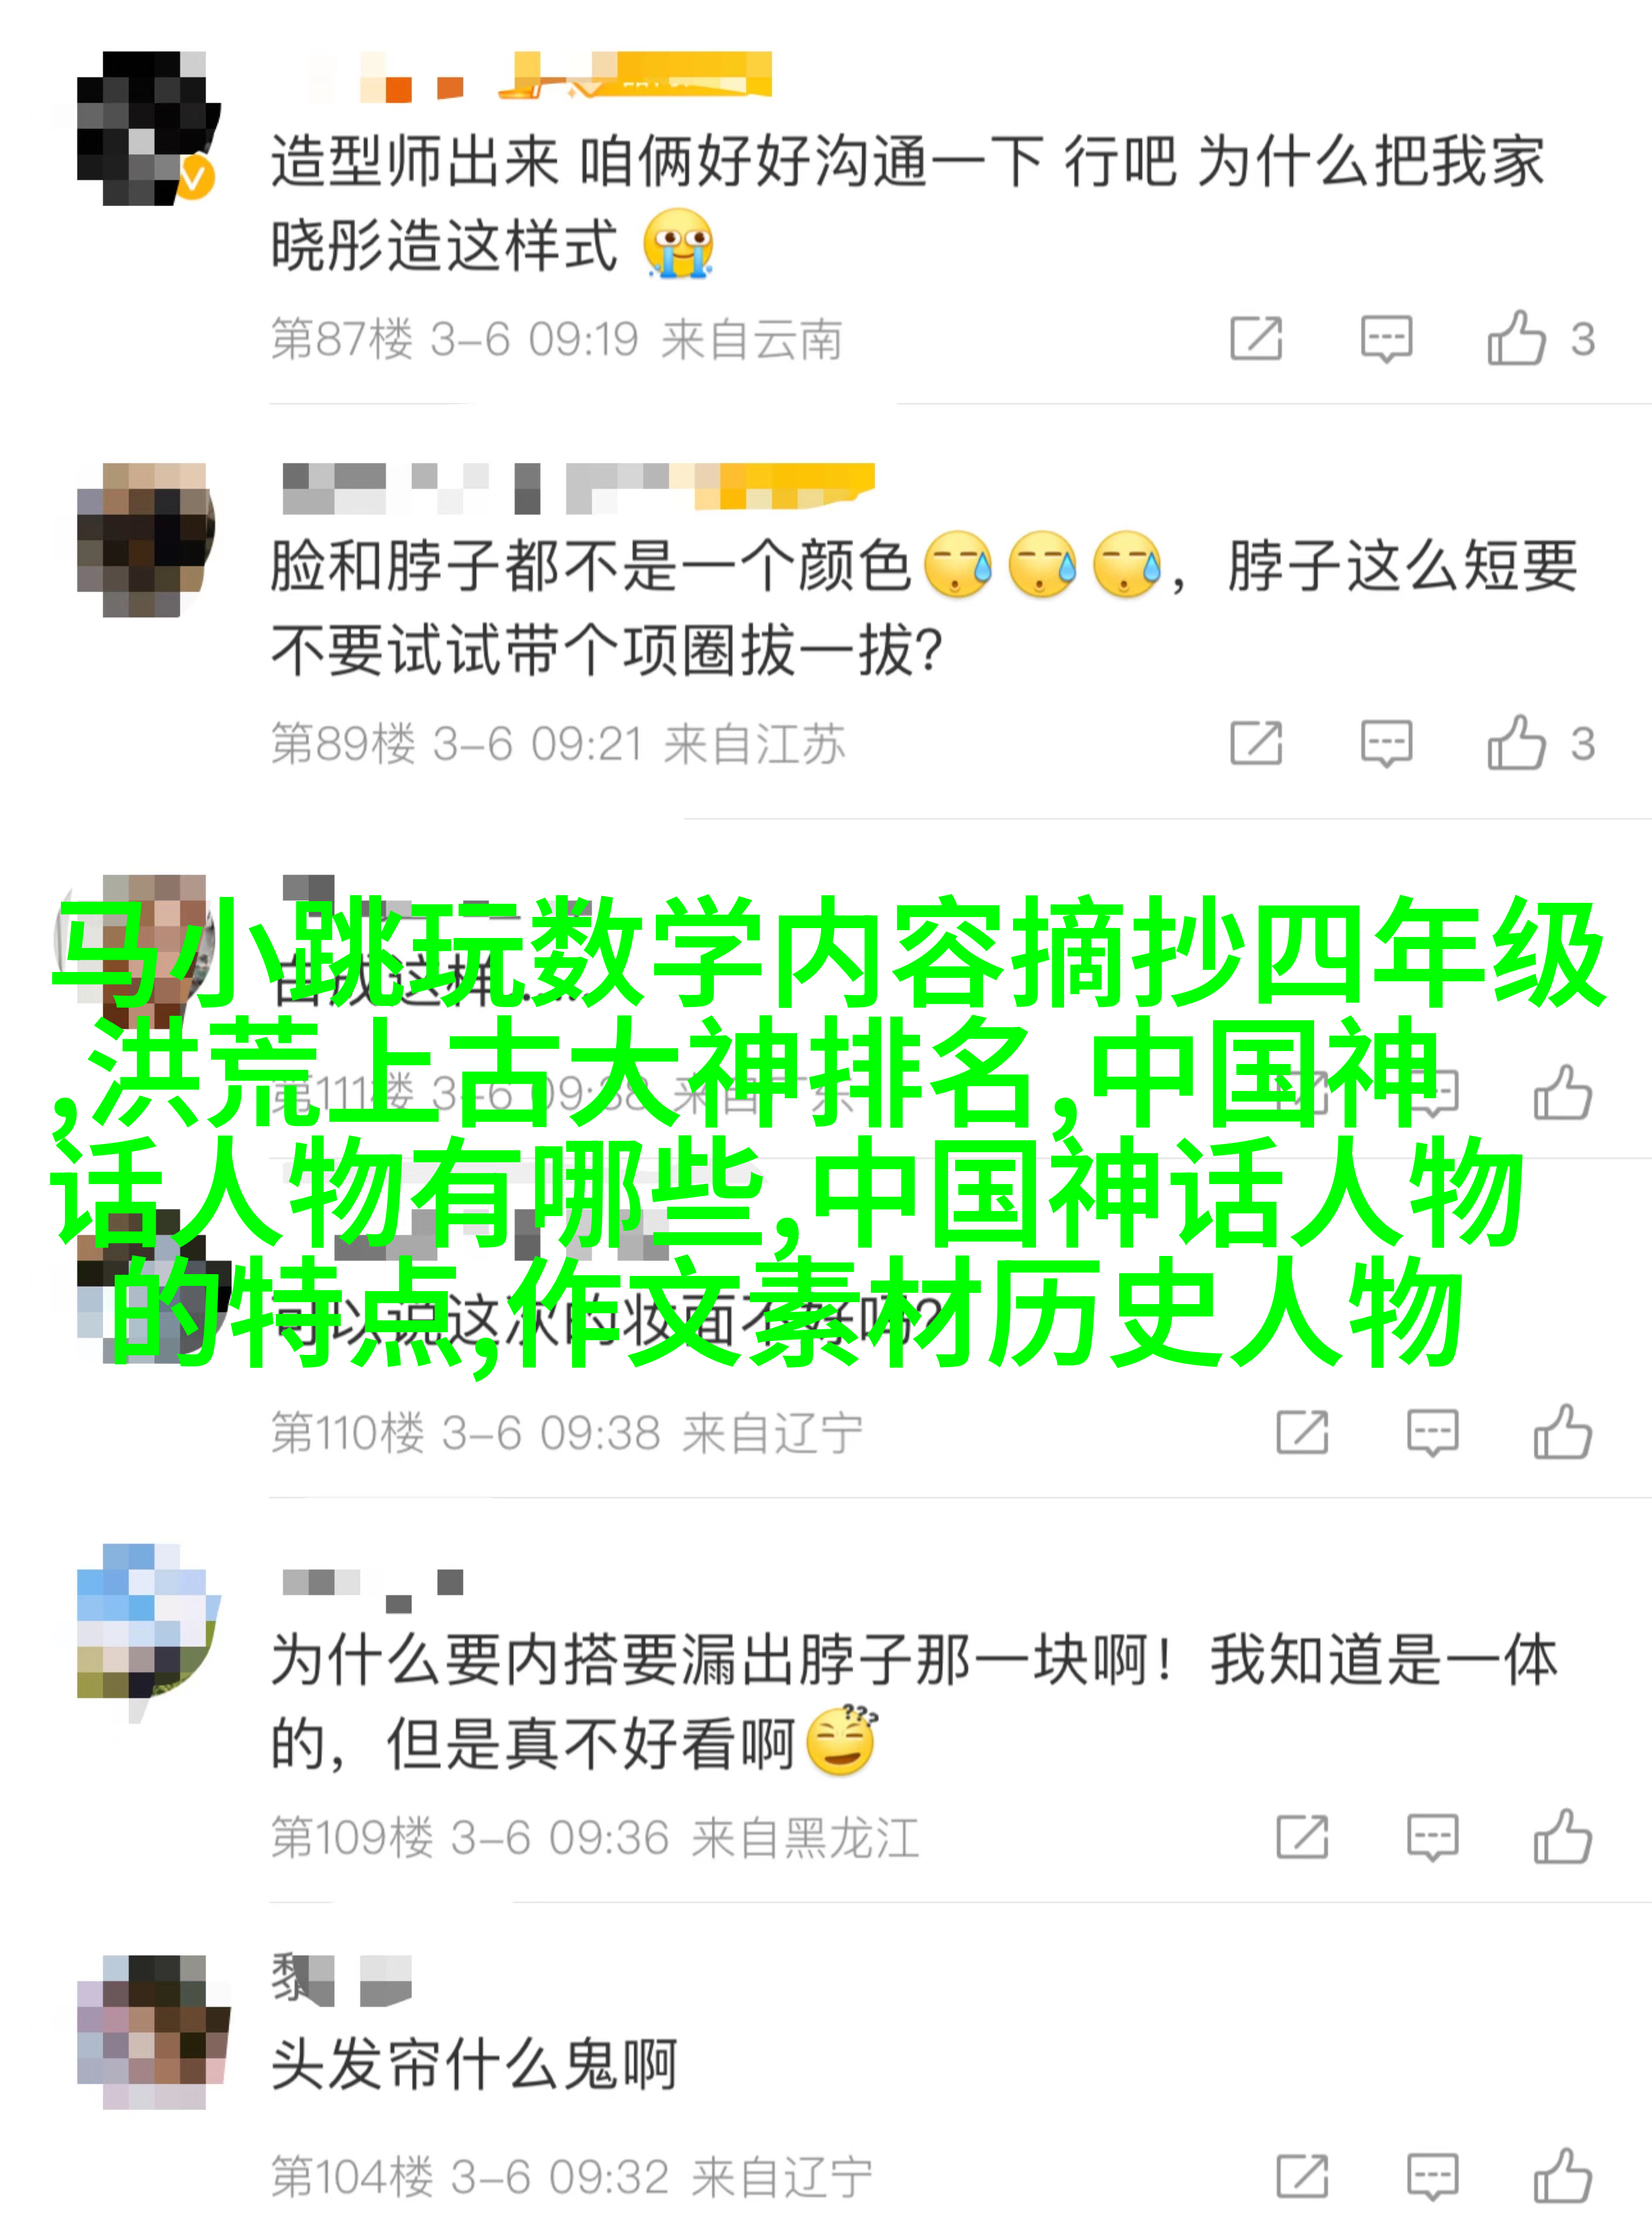1652x2235 pixels.
Task: Share the floor 89 comment
Action: [1256, 743]
